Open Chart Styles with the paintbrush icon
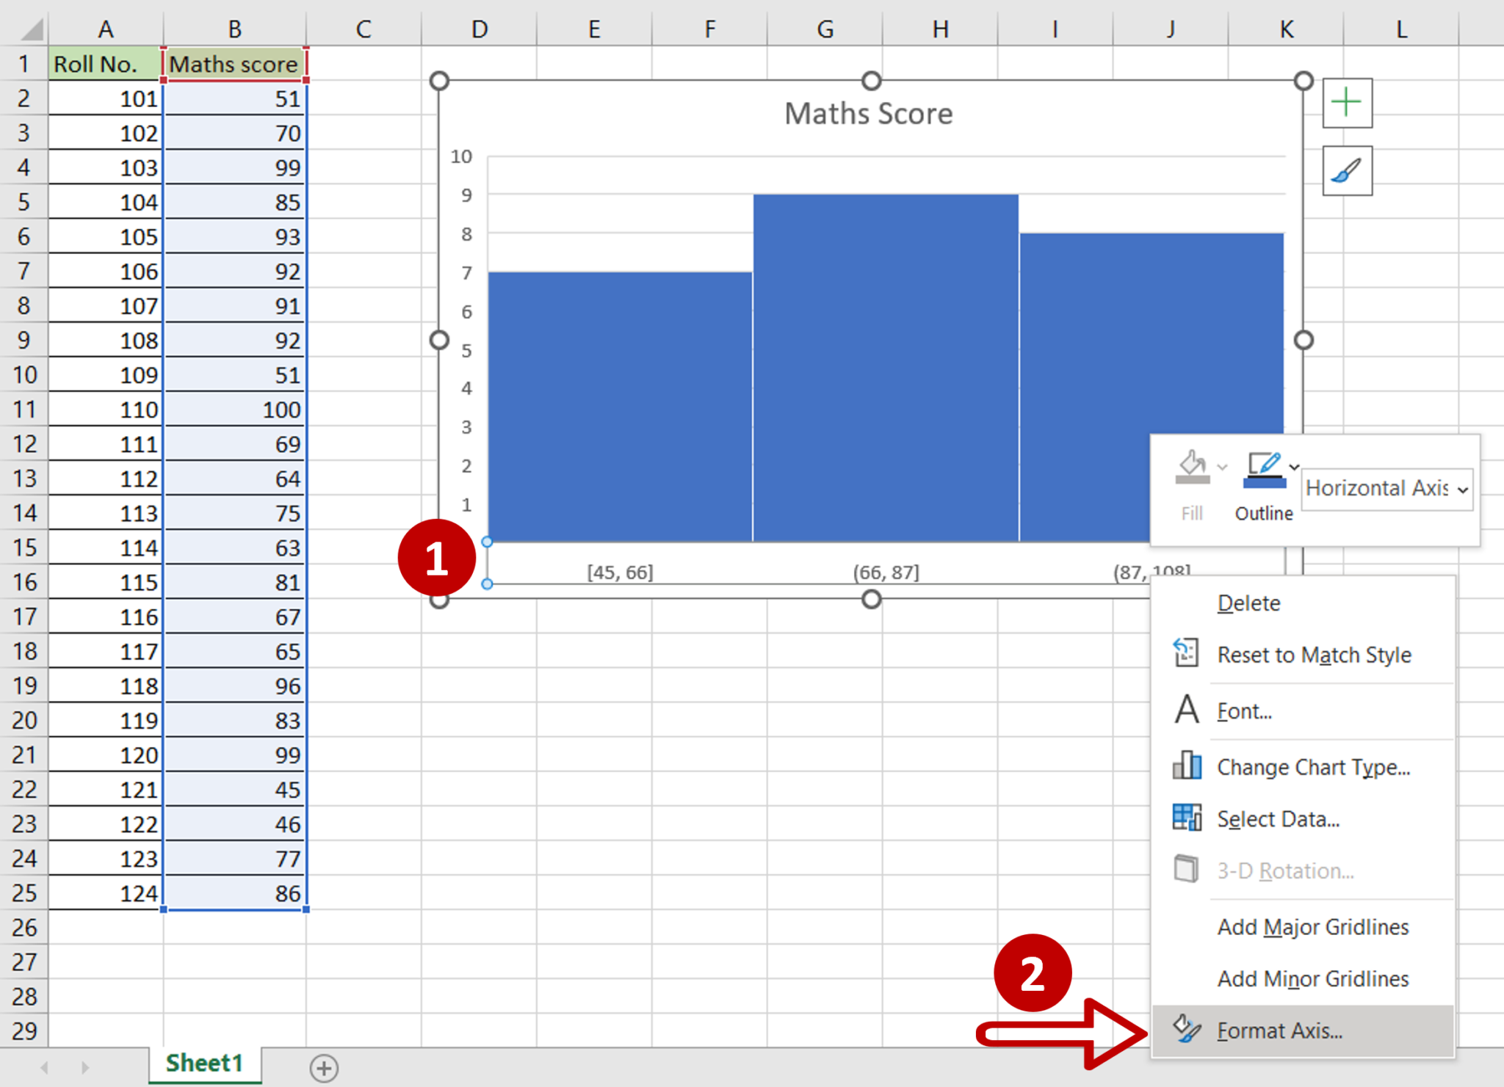Viewport: 1504px width, 1087px height. click(x=1348, y=171)
